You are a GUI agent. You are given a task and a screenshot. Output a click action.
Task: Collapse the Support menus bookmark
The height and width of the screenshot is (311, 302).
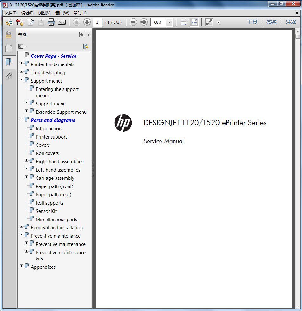(x=21, y=80)
